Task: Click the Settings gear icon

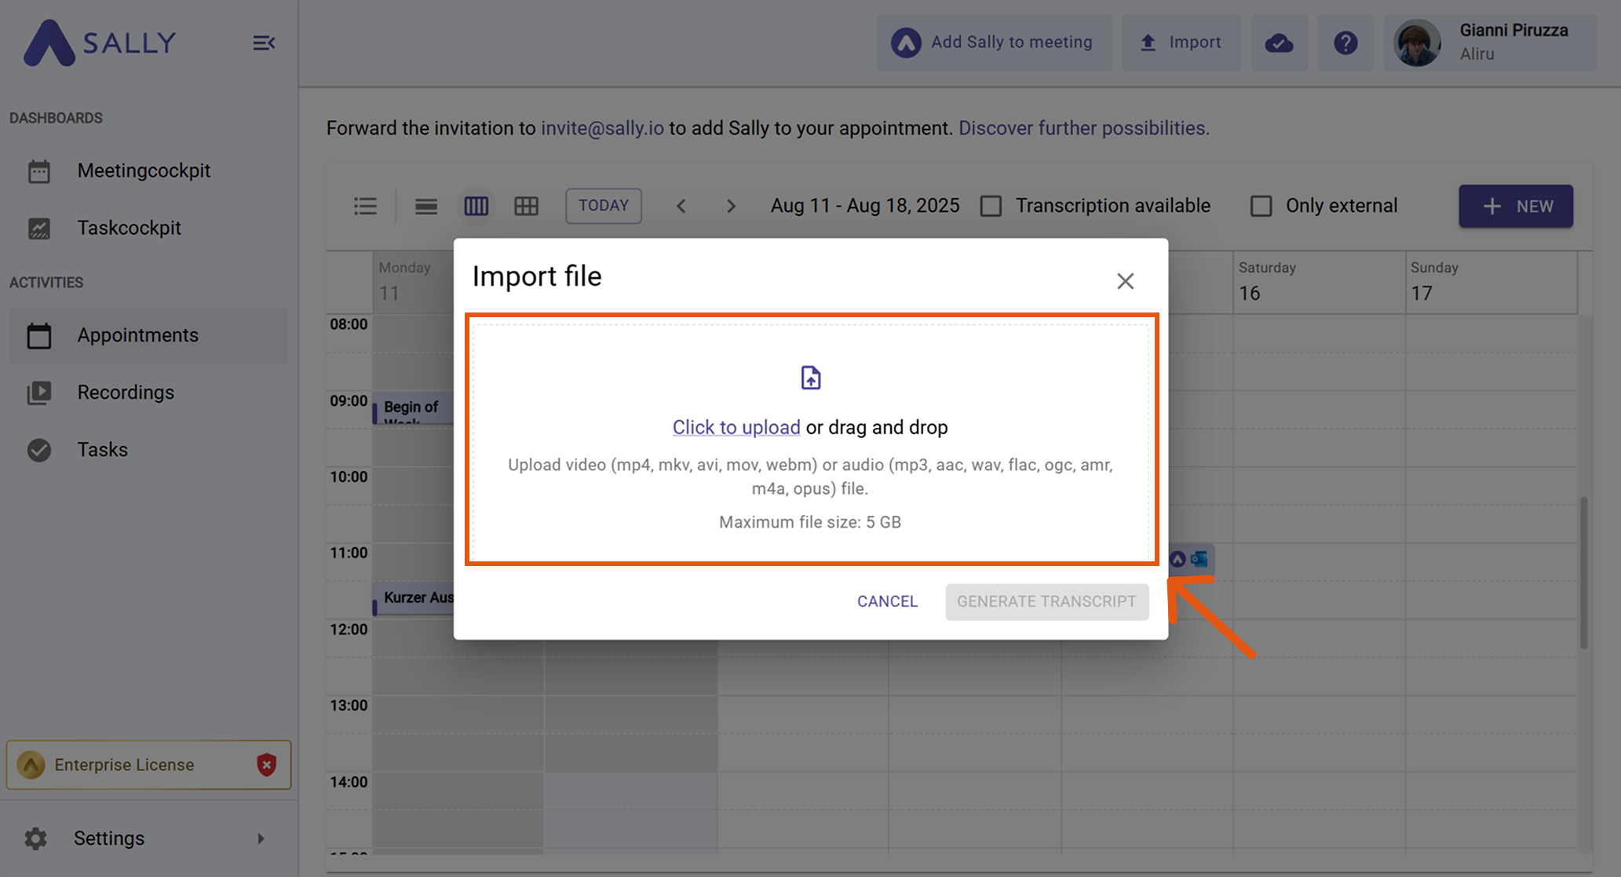Action: (35, 839)
